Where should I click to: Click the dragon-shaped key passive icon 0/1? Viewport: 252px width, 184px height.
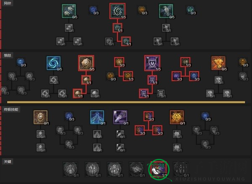[x=137, y=169]
